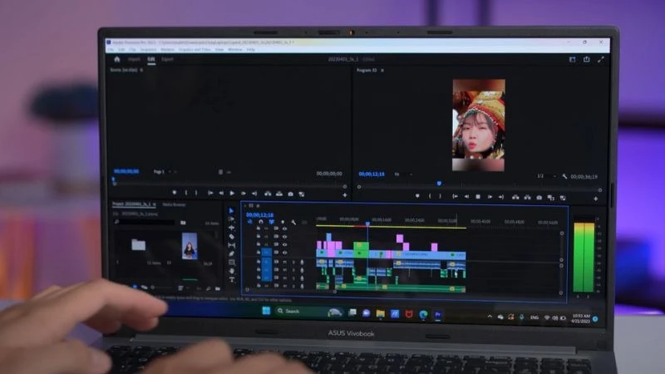Open the File menu
Image resolution: width=665 pixels, height=374 pixels.
click(x=111, y=50)
